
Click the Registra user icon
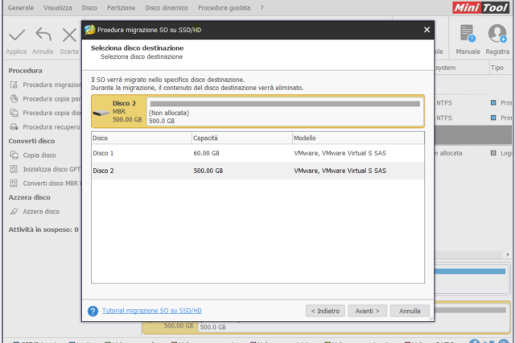497,35
